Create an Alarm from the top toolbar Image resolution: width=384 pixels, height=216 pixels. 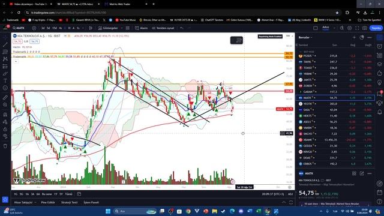pyautogui.click(x=142, y=28)
